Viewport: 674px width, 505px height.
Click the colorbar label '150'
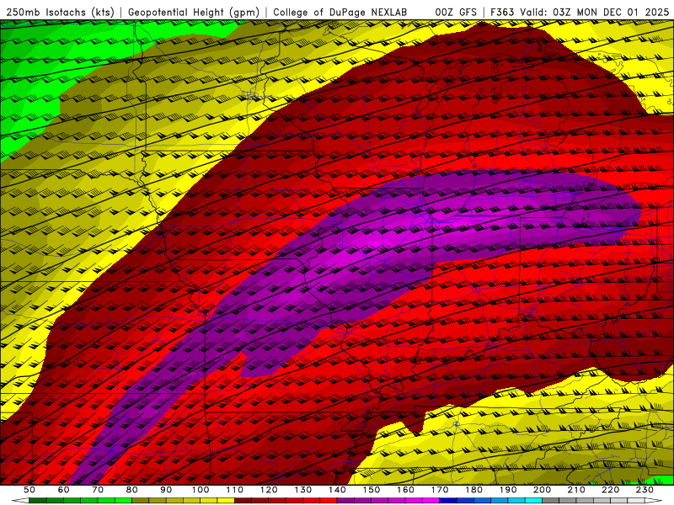[372, 490]
